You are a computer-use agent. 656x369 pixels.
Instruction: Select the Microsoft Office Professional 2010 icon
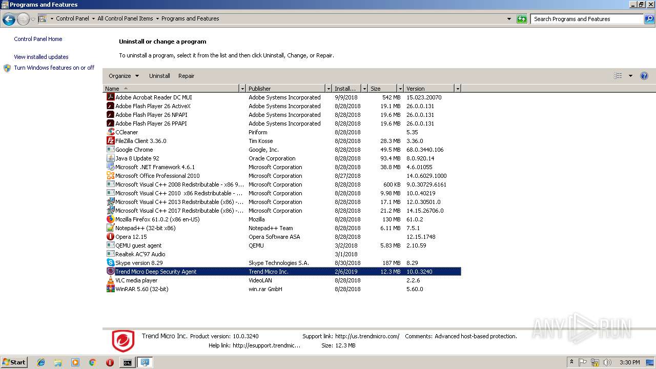point(110,175)
